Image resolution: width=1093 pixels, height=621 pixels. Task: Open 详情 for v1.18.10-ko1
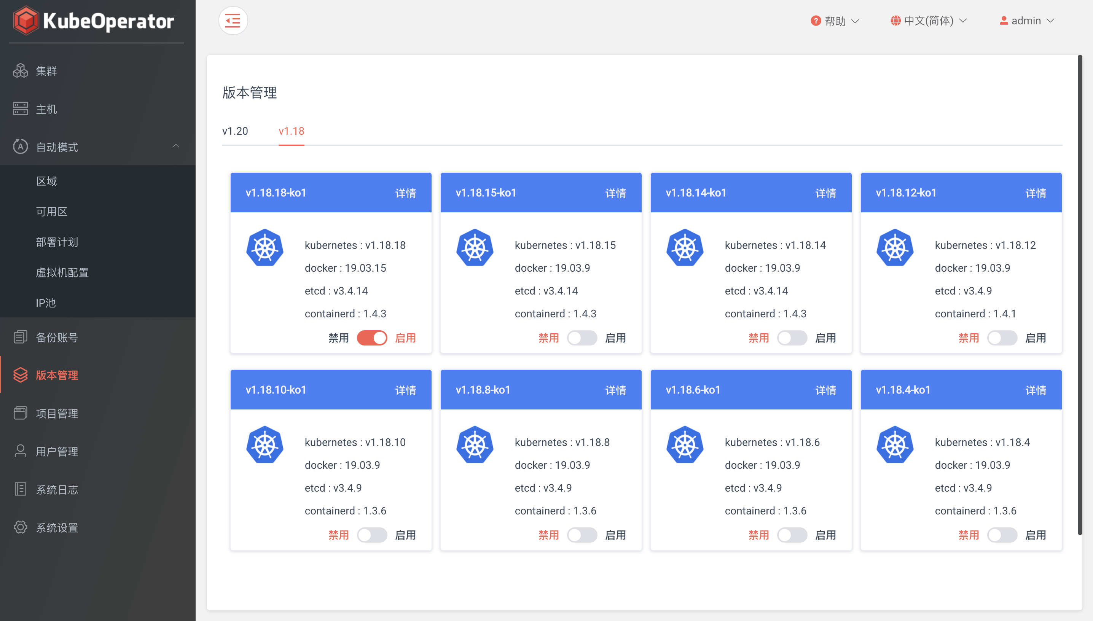coord(405,390)
